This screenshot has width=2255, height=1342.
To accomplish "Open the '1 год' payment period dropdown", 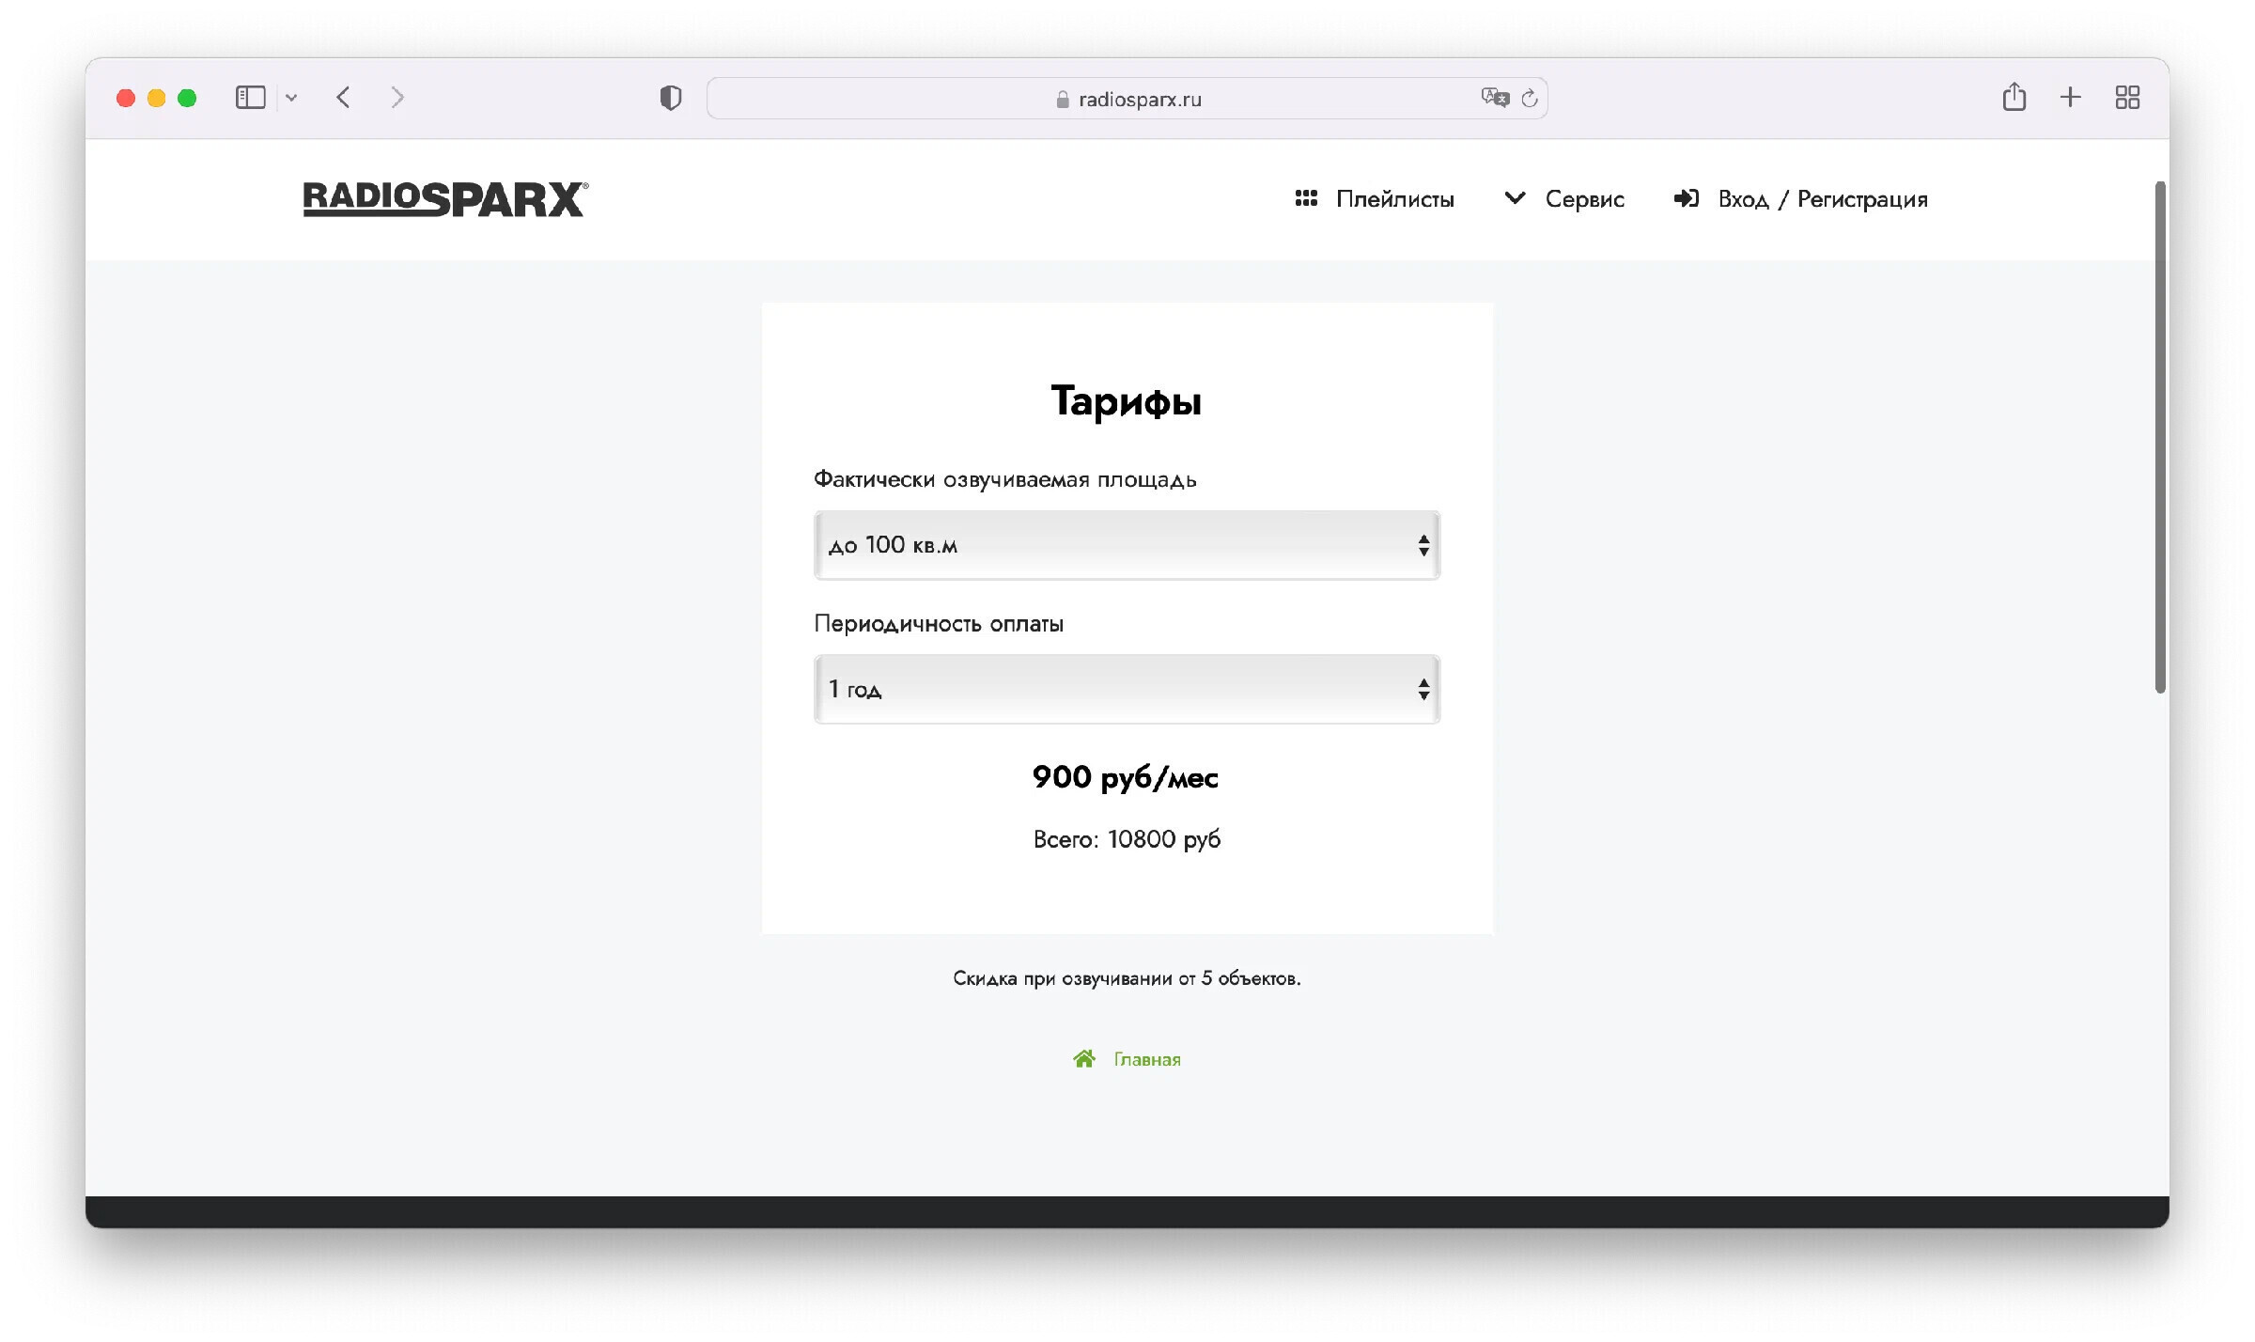I will (x=1127, y=689).
